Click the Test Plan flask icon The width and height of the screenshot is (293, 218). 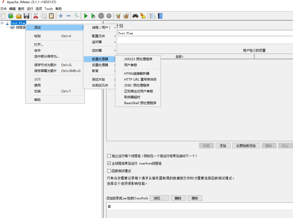coord(7,23)
